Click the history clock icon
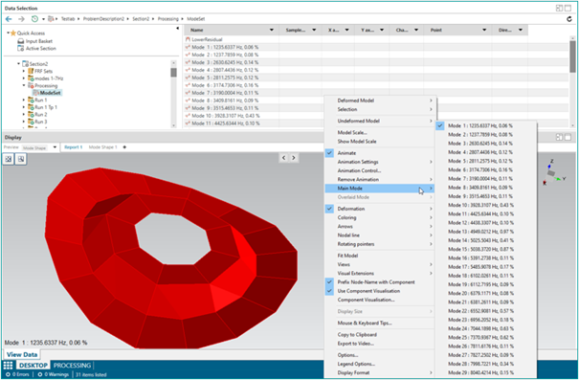Image resolution: width=579 pixels, height=380 pixels. tap(34, 19)
